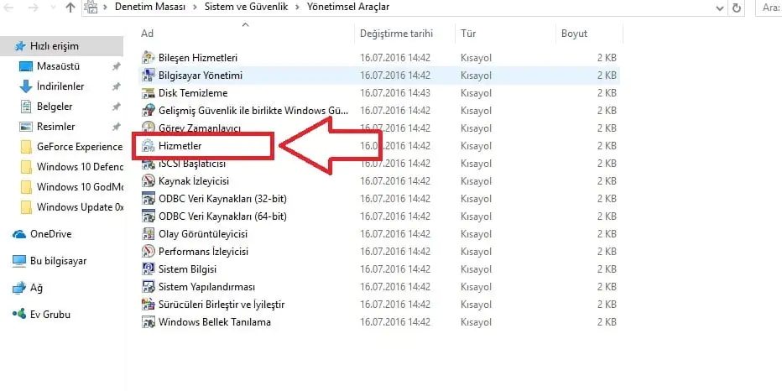Viewport: 782px width, 391px height.
Task: Click the pin next to Masaüstü
Action: click(x=116, y=66)
